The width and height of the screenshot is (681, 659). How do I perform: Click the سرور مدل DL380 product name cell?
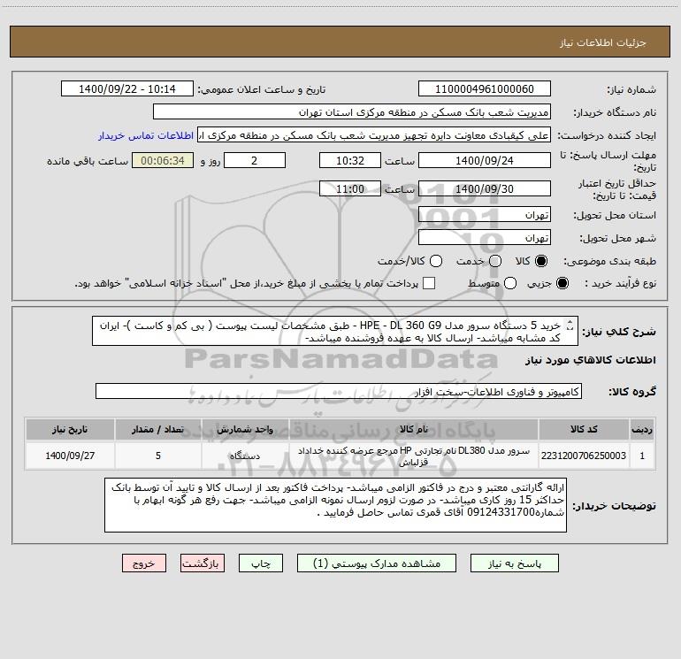coord(414,456)
